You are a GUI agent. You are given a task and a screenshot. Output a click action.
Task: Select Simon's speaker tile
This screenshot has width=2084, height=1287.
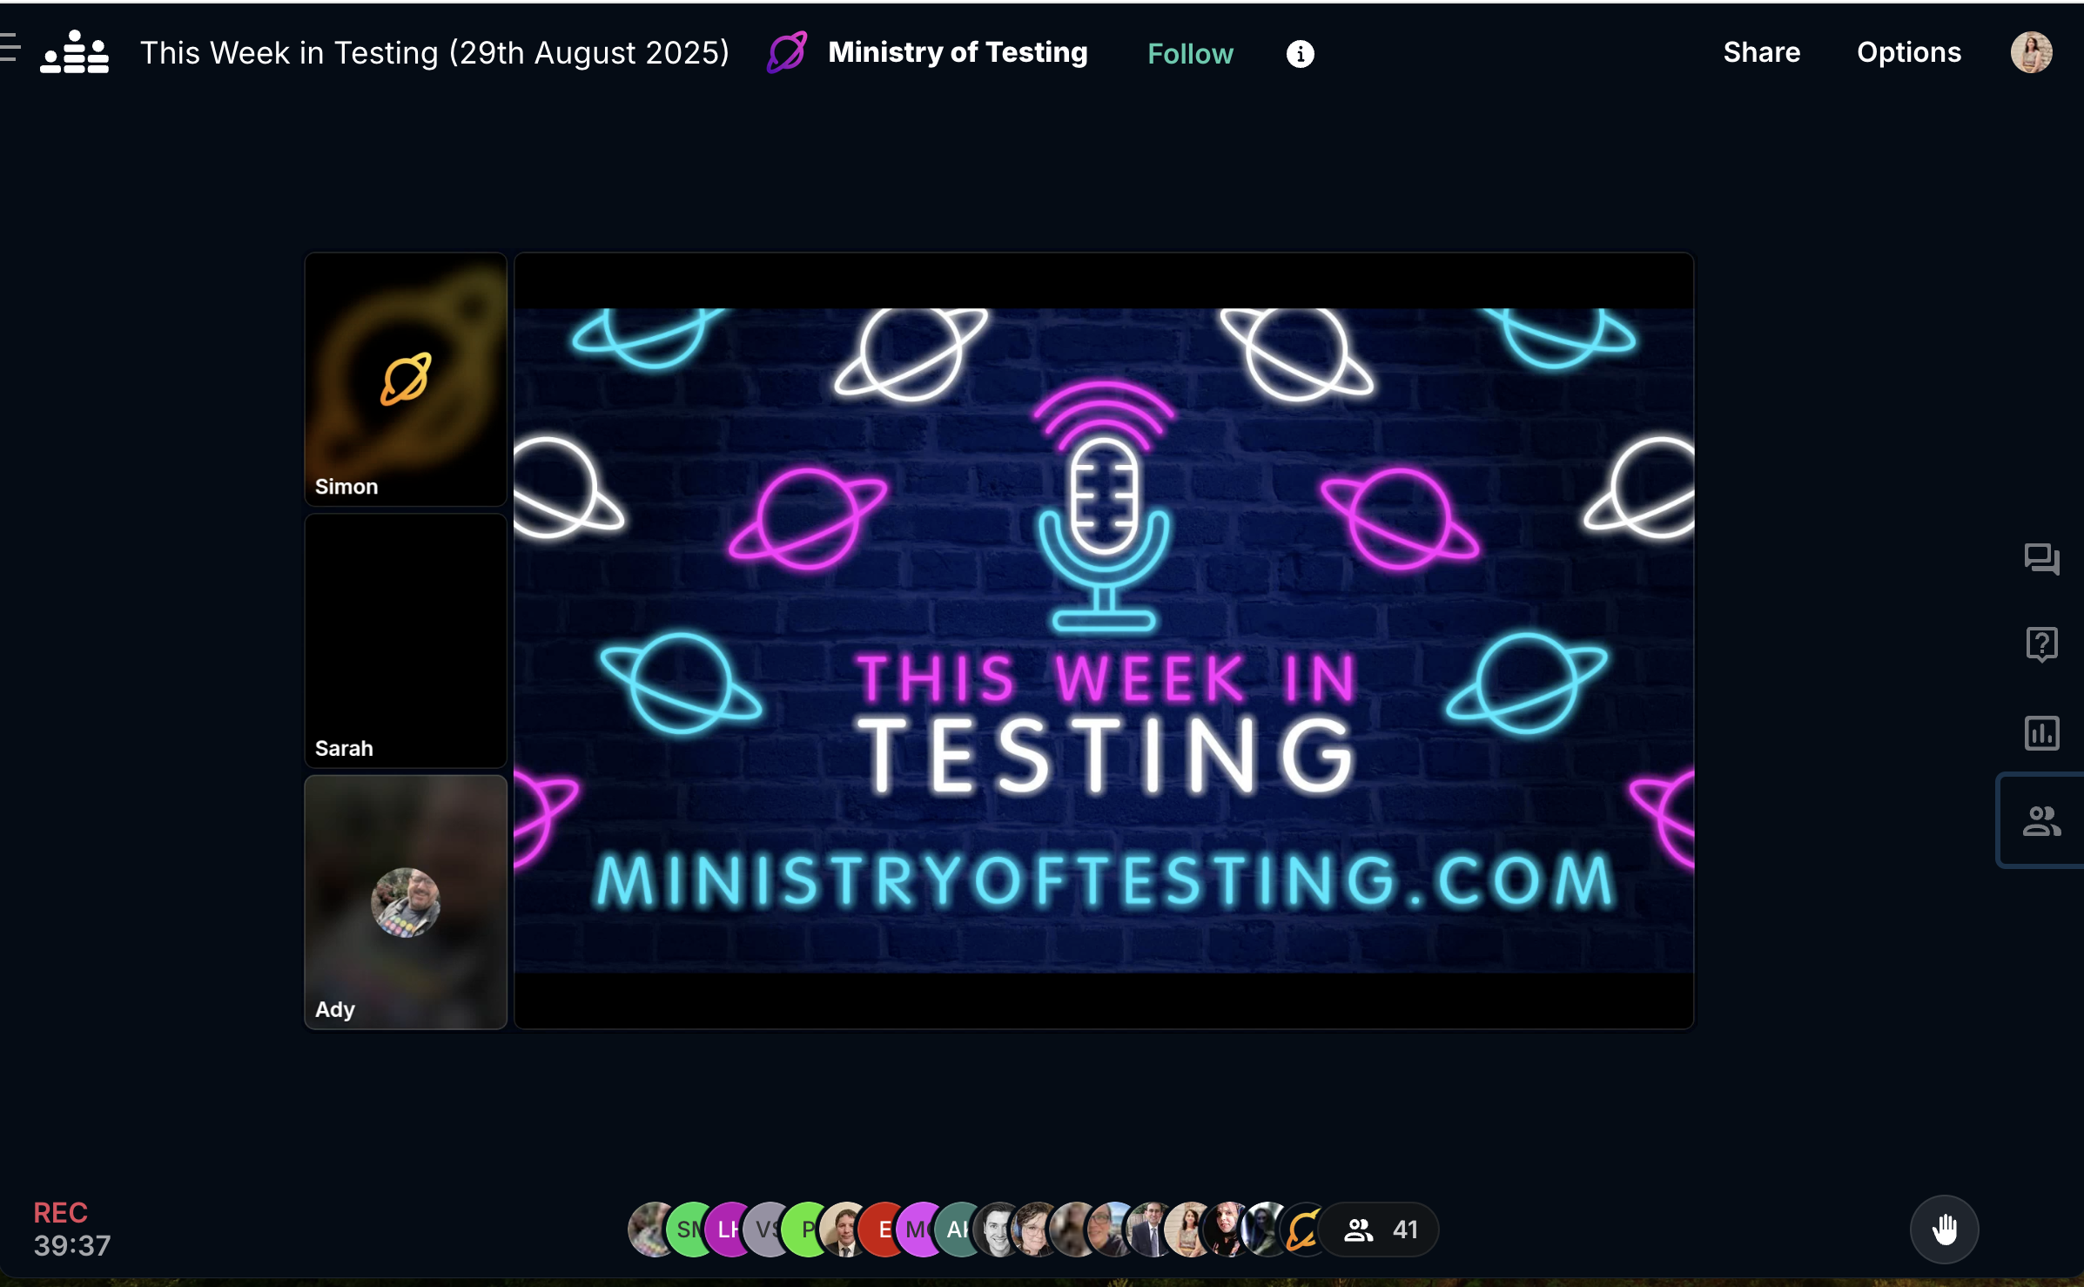pos(406,380)
